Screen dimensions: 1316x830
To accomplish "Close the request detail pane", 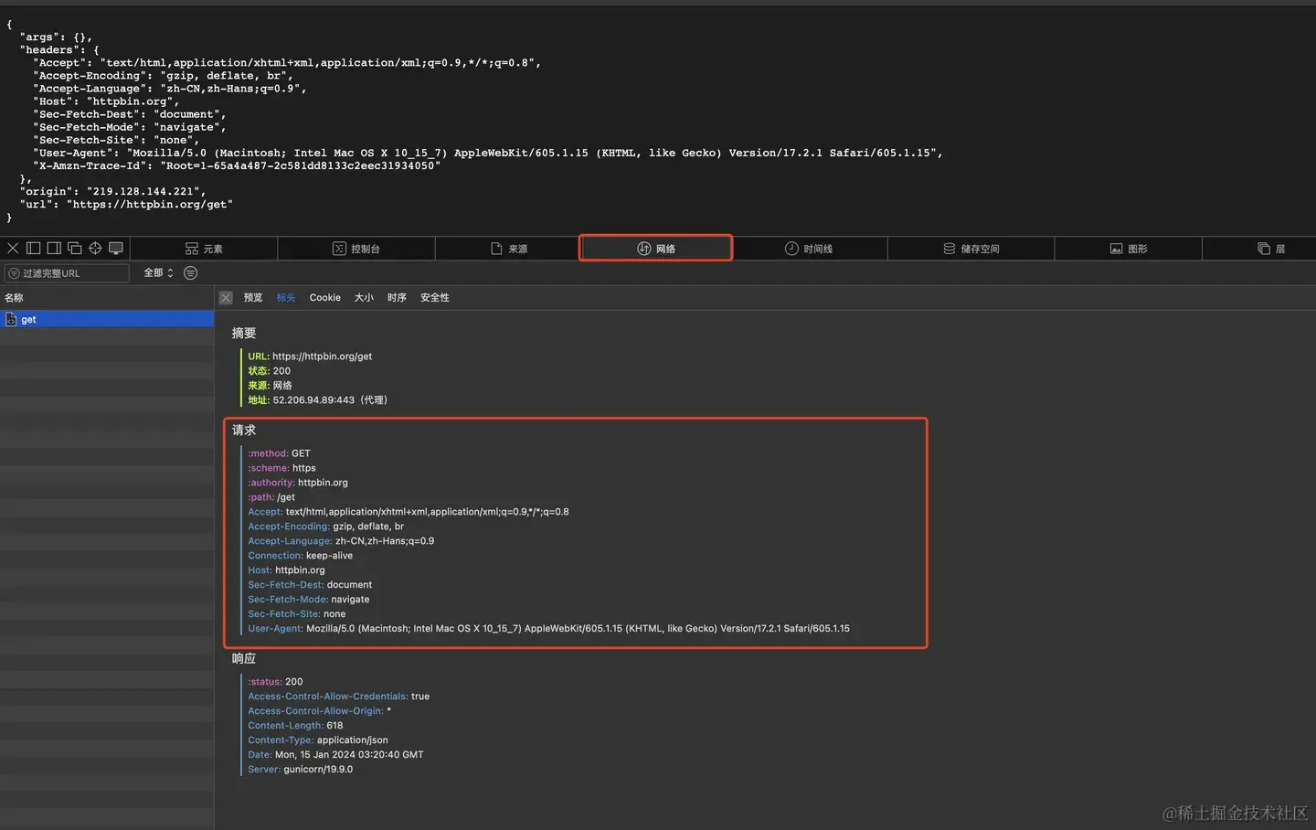I will [226, 298].
